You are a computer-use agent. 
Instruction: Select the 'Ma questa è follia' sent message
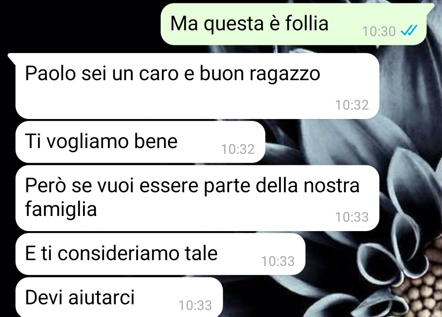tap(293, 24)
